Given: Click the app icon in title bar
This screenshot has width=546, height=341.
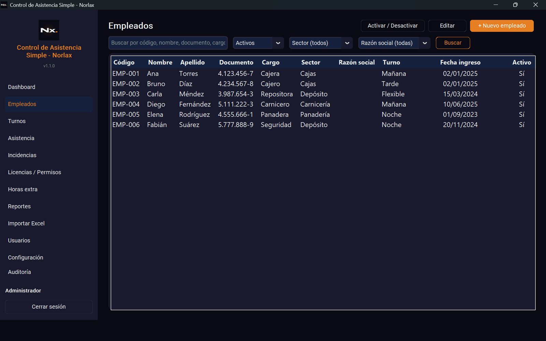Looking at the screenshot, I should coord(4,5).
